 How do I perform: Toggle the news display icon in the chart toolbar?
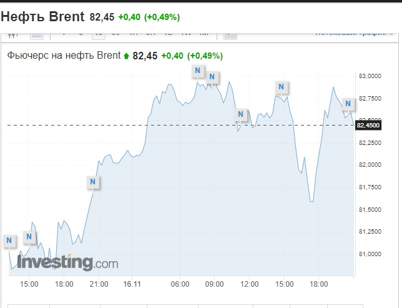coord(230,36)
